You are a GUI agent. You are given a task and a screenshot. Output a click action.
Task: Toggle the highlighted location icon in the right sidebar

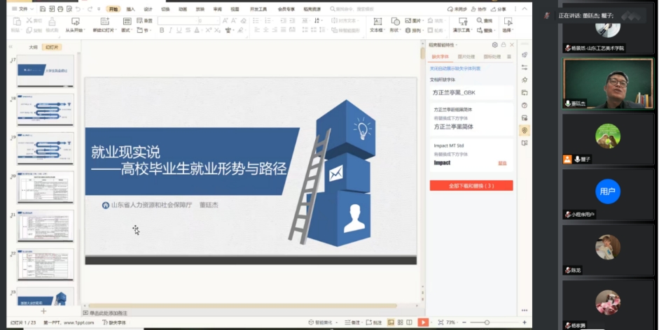(525, 131)
